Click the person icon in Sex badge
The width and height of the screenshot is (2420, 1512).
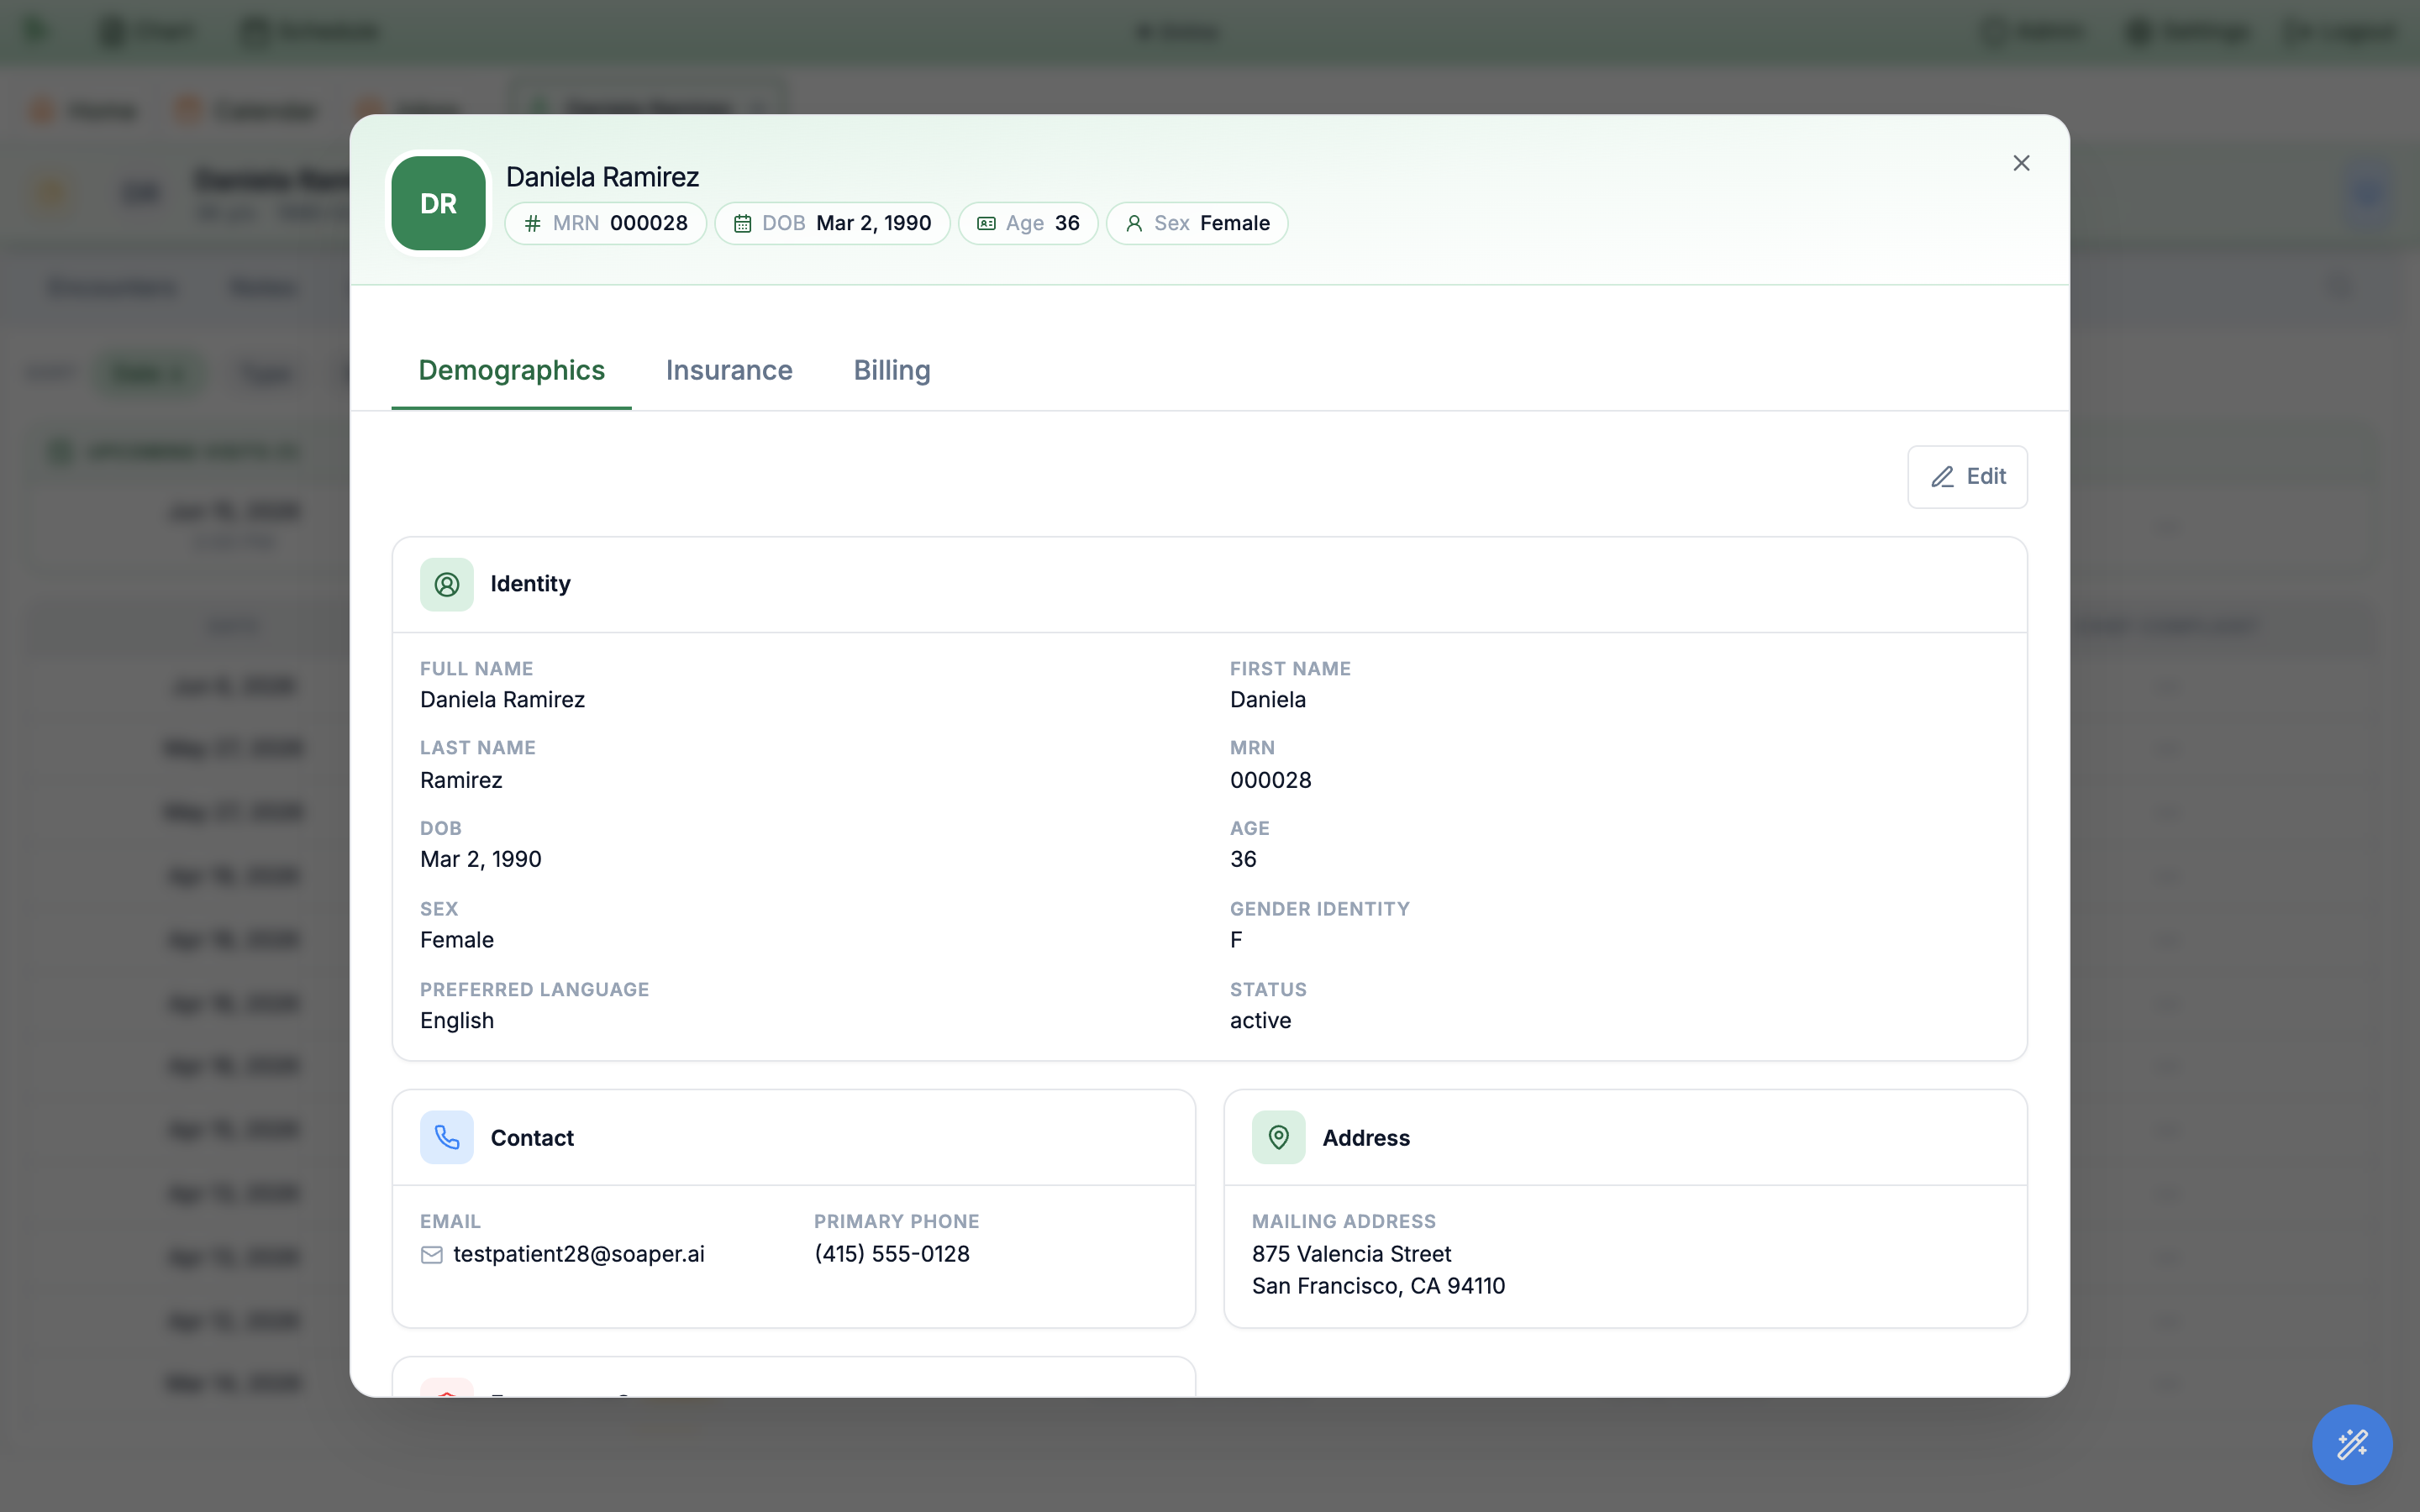[1134, 223]
